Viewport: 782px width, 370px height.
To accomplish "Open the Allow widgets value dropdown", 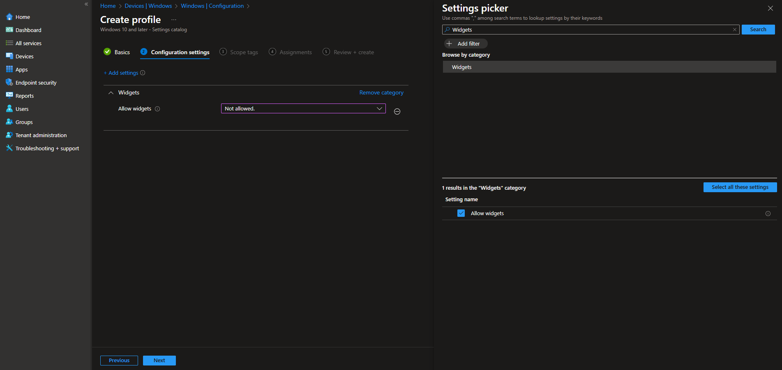I will pos(379,108).
